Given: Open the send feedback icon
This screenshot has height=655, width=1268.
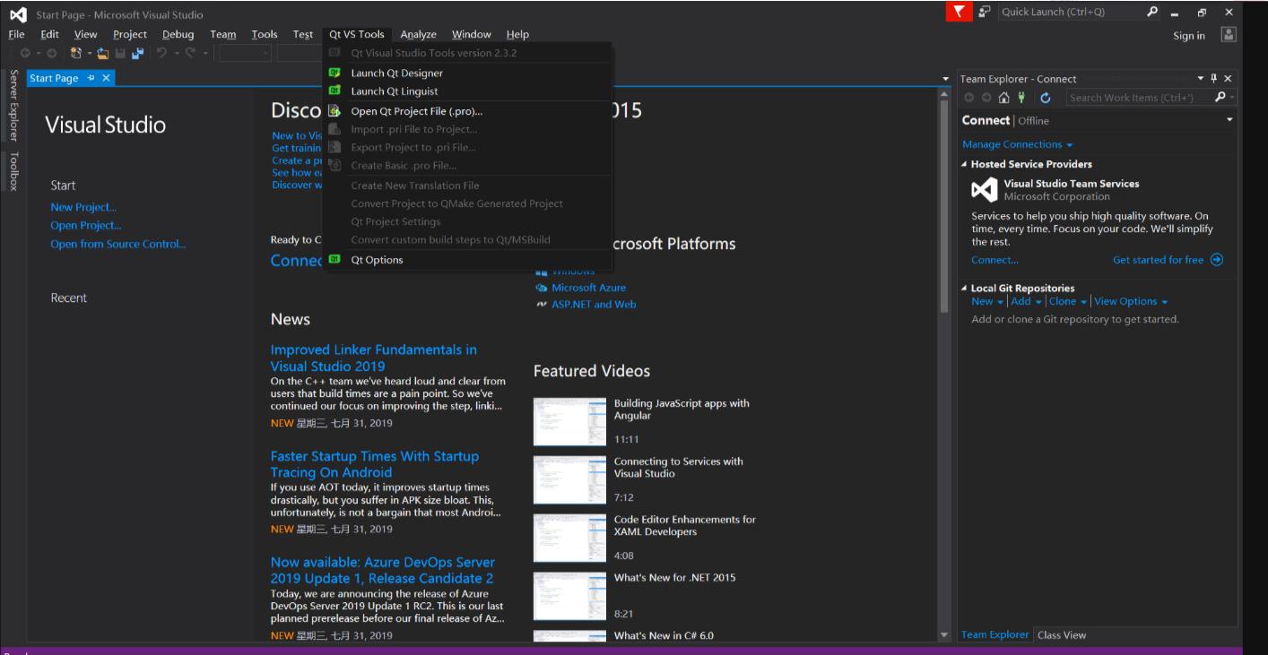Looking at the screenshot, I should (x=985, y=12).
